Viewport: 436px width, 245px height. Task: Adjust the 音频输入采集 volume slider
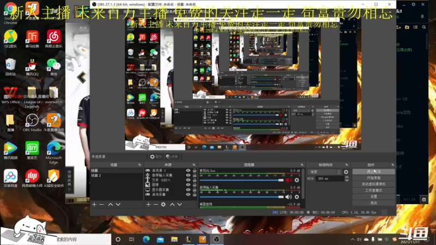(241, 197)
